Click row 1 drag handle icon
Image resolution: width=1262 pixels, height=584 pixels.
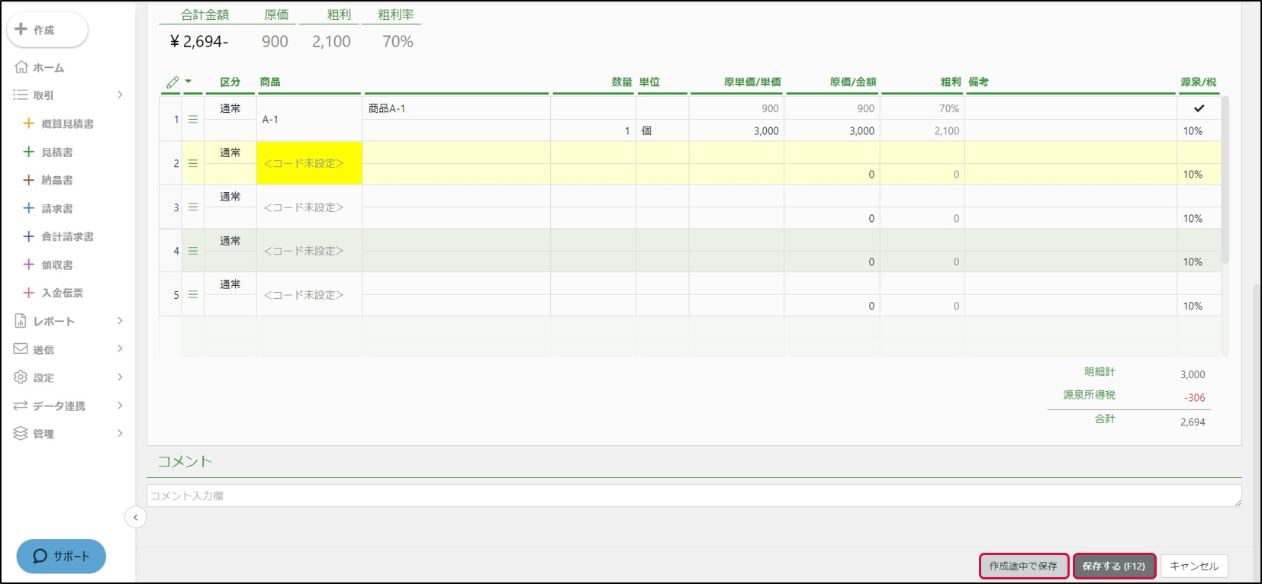[x=193, y=119]
